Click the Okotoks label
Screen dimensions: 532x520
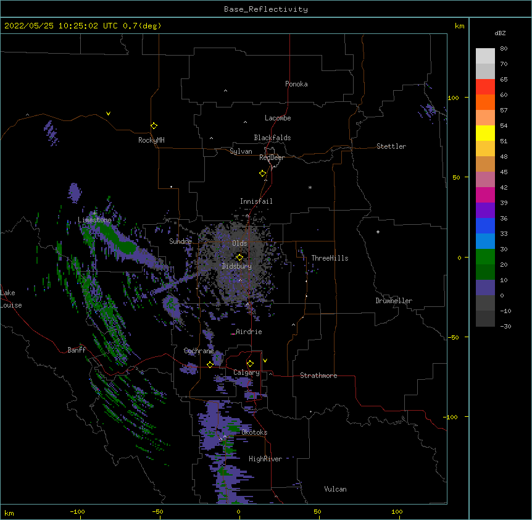[x=254, y=432]
